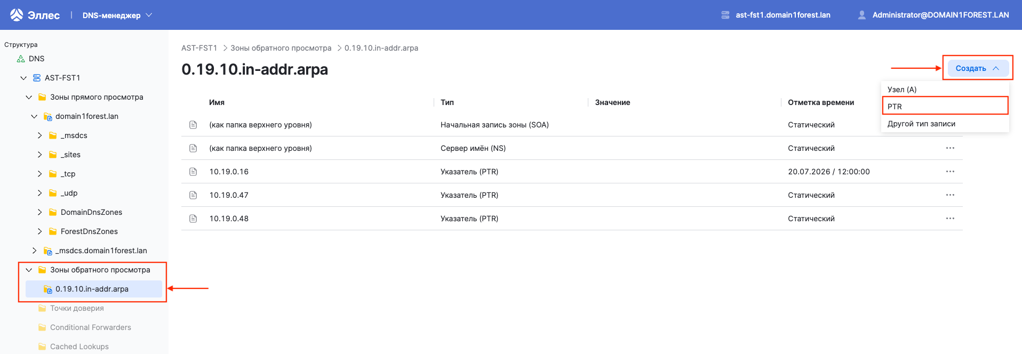This screenshot has width=1022, height=354.
Task: Click the Создать button
Action: (x=978, y=68)
